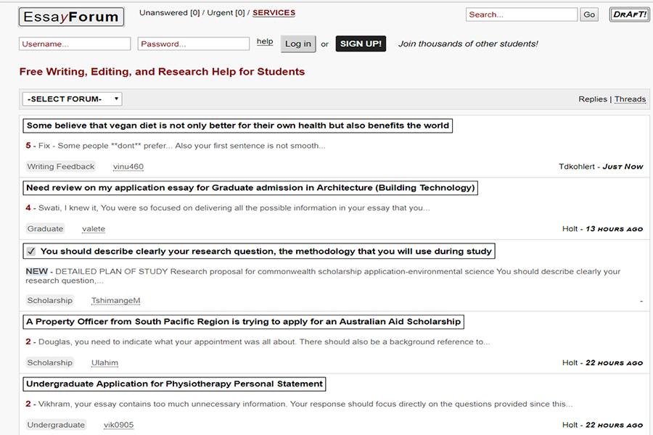Open the Australian Aid Scholarship thread
The height and width of the screenshot is (435, 653).
pos(243,321)
